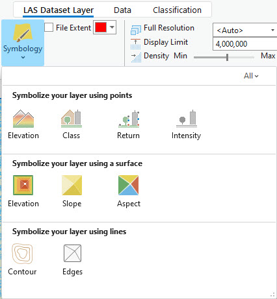Viewport: 277px width, 299px height.
Task: Select Aspect surface symbology
Action: [x=128, y=185]
